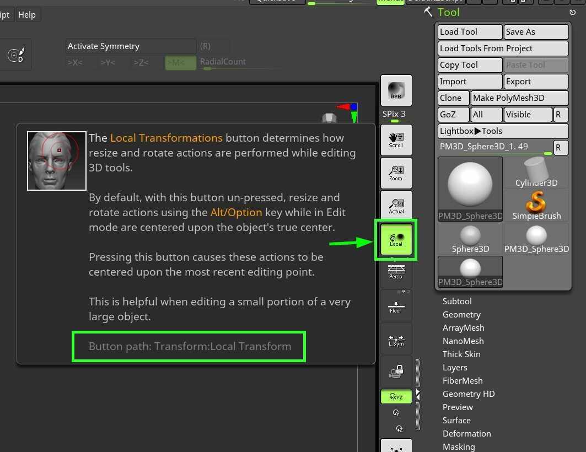Open the Layers subpalette
Viewport: 586px width, 452px height.
(455, 367)
